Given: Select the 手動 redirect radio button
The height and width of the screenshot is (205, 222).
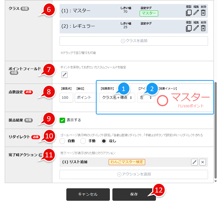Looking at the screenshot, I should point(83,141).
